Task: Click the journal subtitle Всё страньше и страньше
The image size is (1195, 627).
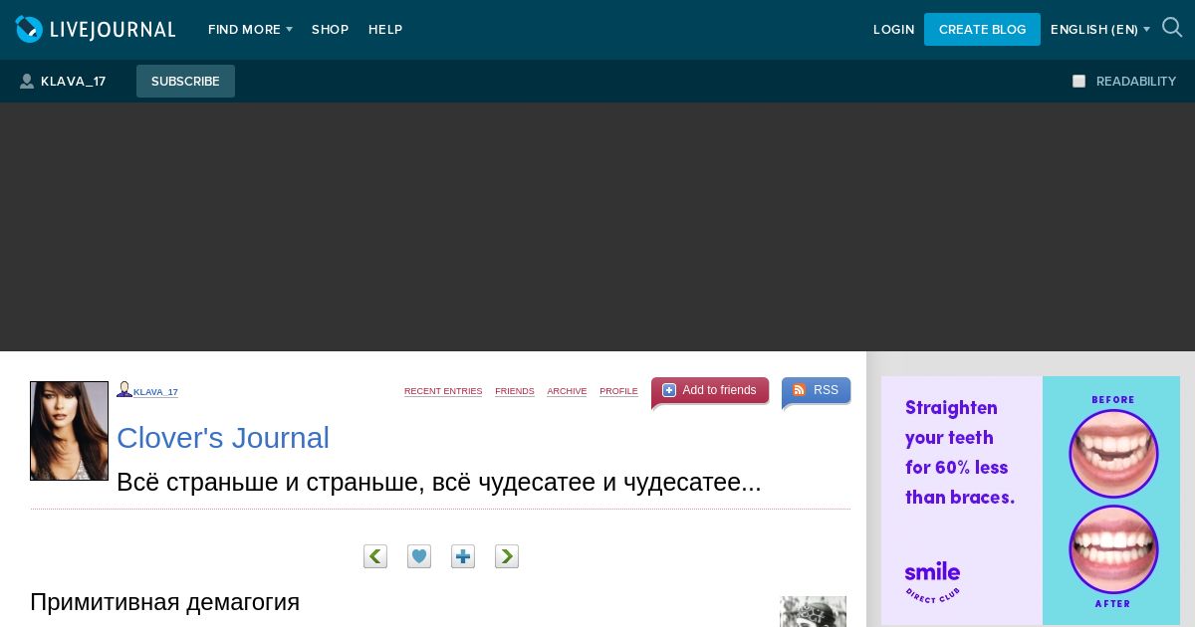Action: point(439,482)
